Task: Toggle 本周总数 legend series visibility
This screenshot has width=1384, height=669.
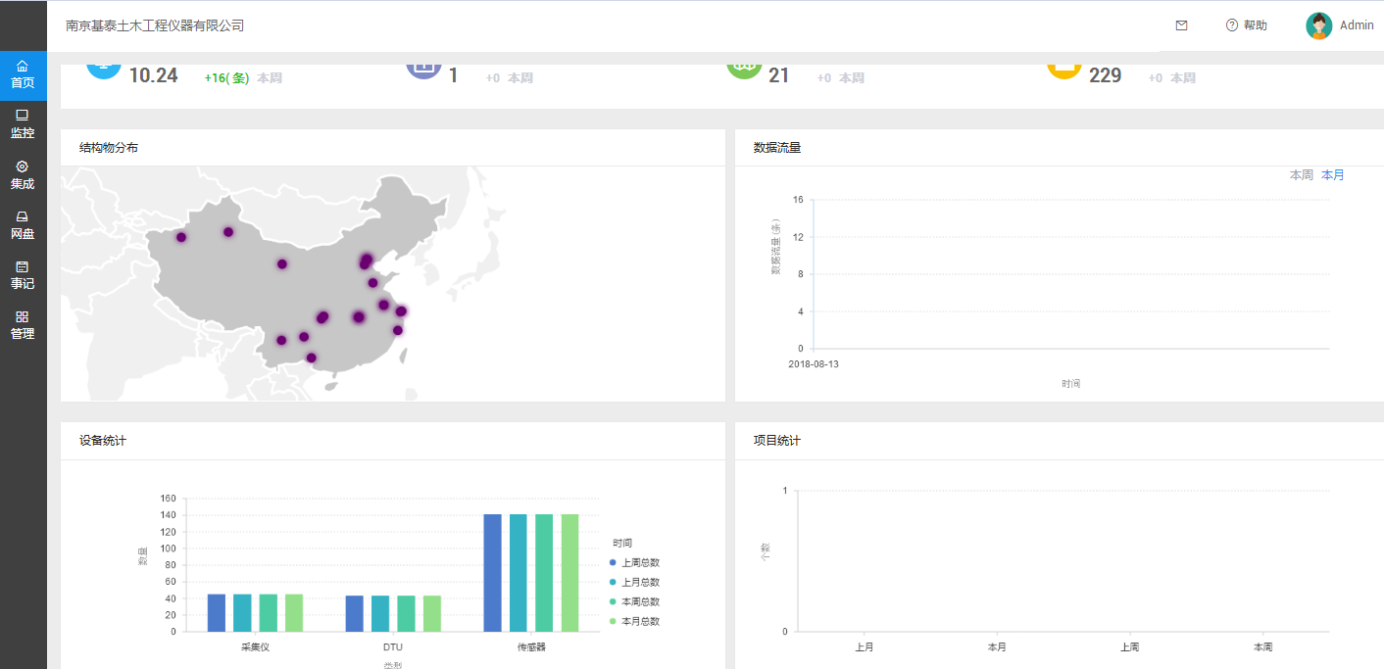Action: [640, 601]
